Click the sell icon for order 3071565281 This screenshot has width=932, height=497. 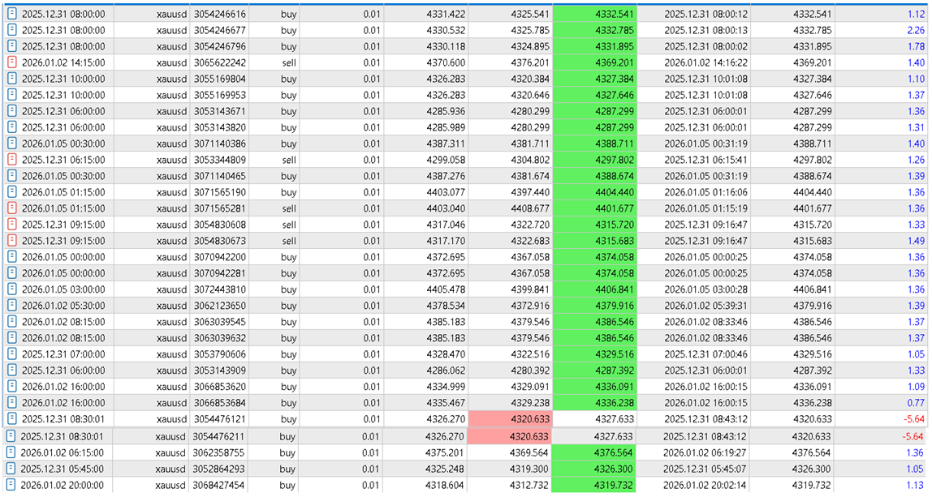[11, 208]
